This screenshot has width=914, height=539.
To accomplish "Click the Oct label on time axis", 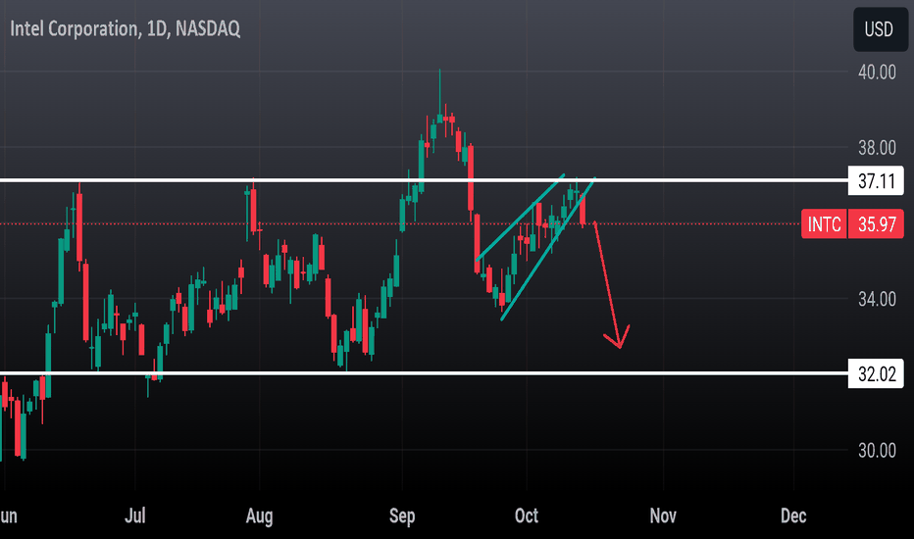I will point(527,515).
